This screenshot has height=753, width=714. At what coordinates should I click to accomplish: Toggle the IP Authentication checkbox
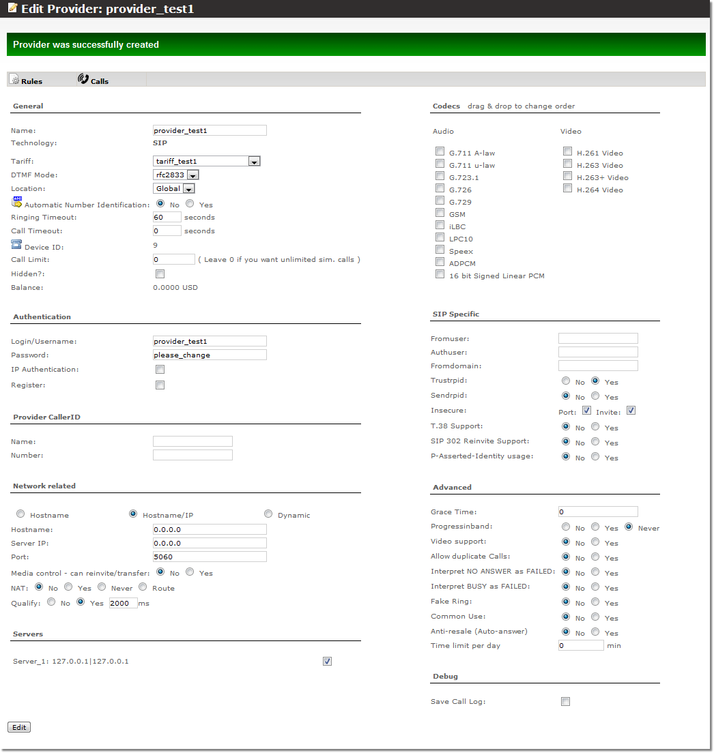[x=160, y=370]
